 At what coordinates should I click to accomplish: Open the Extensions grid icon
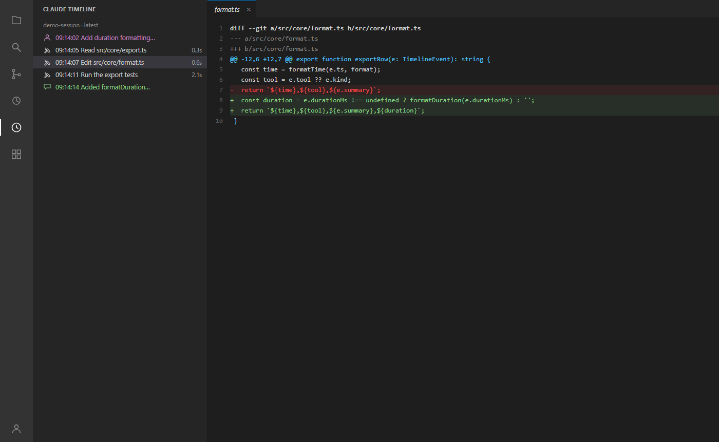pyautogui.click(x=16, y=154)
